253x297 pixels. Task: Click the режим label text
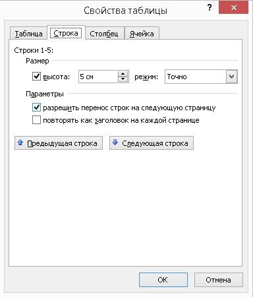[146, 77]
